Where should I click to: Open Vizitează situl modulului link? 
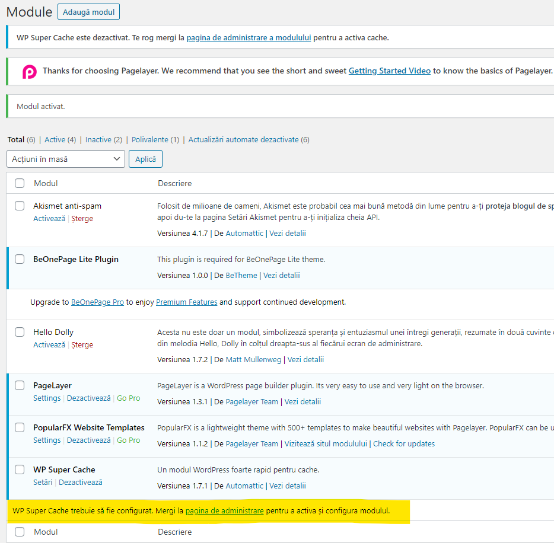[326, 444]
